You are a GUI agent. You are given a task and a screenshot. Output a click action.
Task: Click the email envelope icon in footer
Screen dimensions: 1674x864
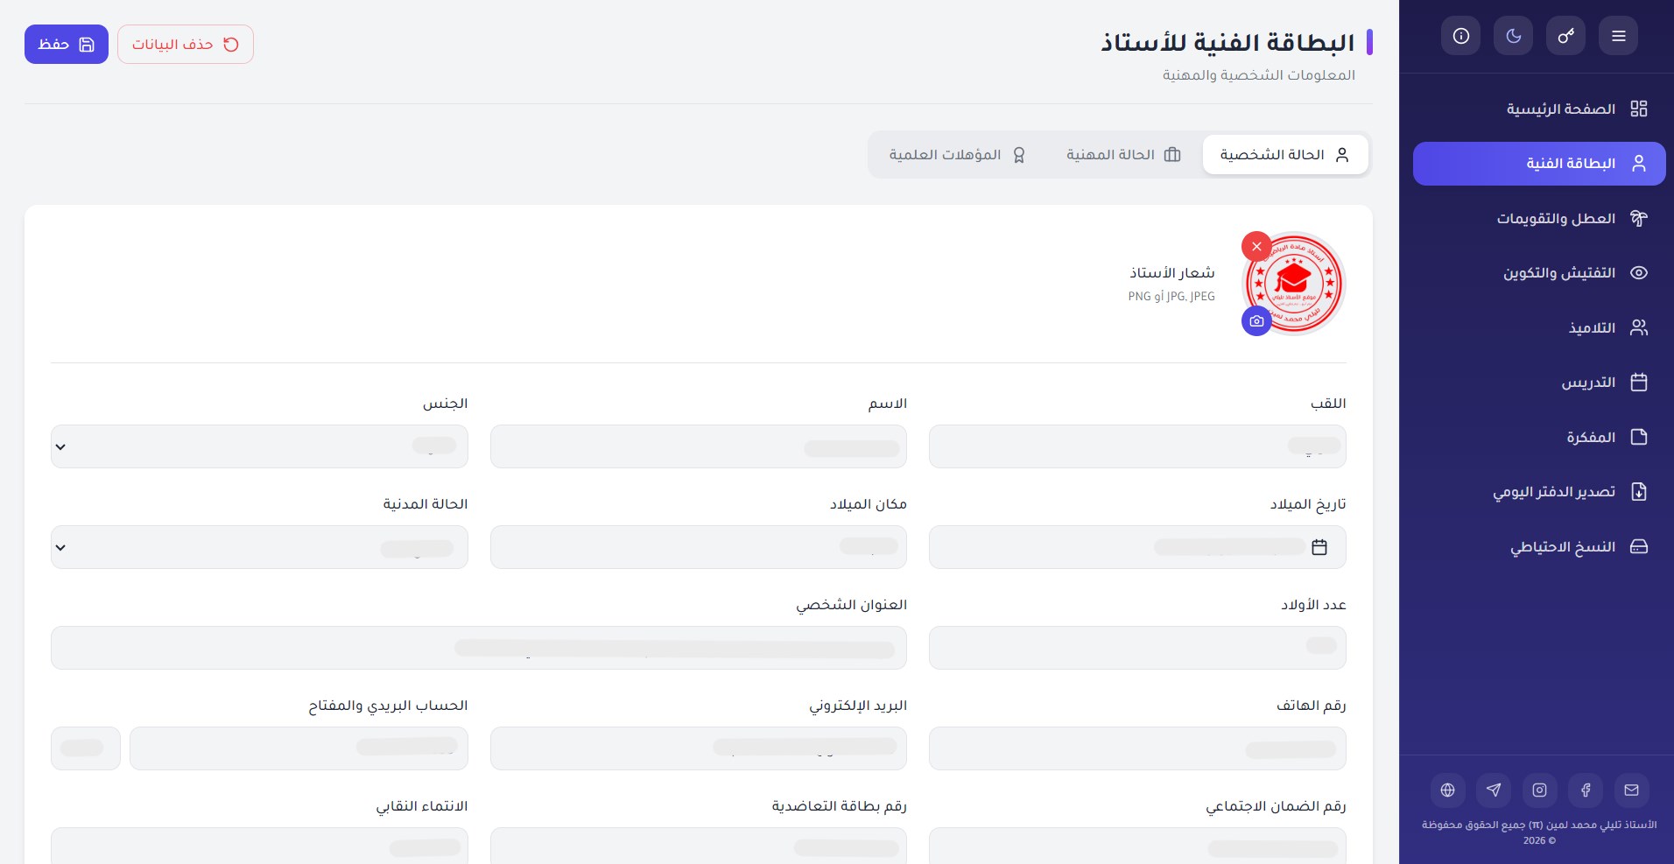click(x=1631, y=790)
